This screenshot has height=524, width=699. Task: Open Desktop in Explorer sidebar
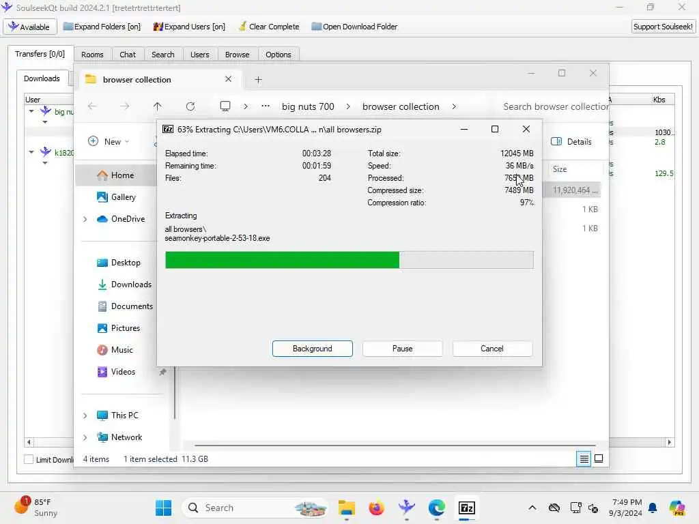click(x=118, y=263)
